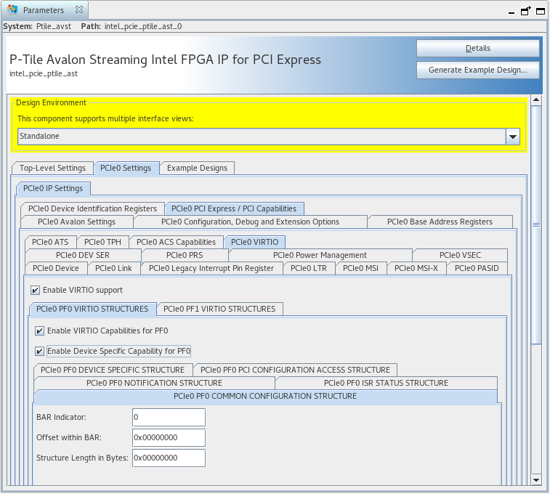Image resolution: width=550 pixels, height=494 pixels.
Task: Maximize the Parameters panel
Action: 541,11
